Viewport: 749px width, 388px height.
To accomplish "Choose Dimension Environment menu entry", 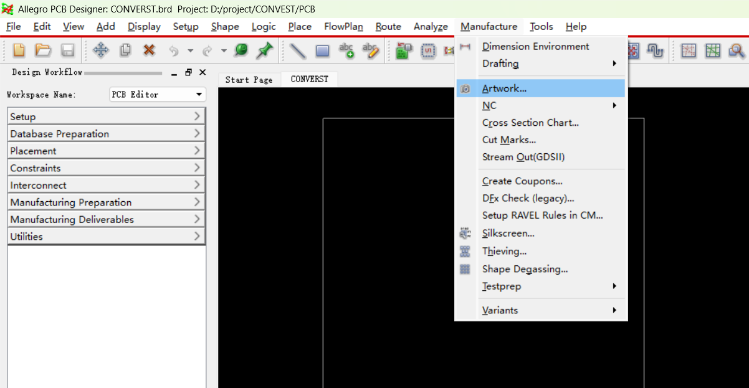I will [541, 46].
